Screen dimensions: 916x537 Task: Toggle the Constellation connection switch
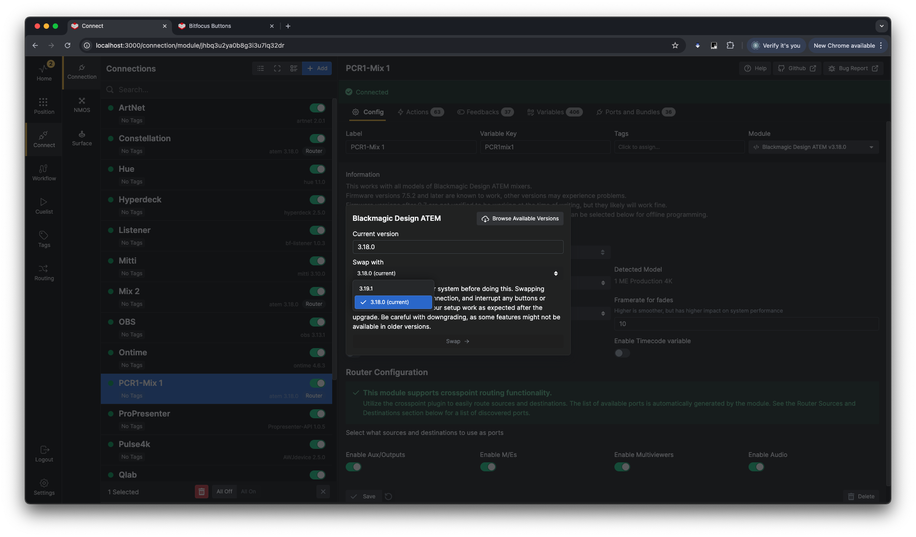pos(317,139)
